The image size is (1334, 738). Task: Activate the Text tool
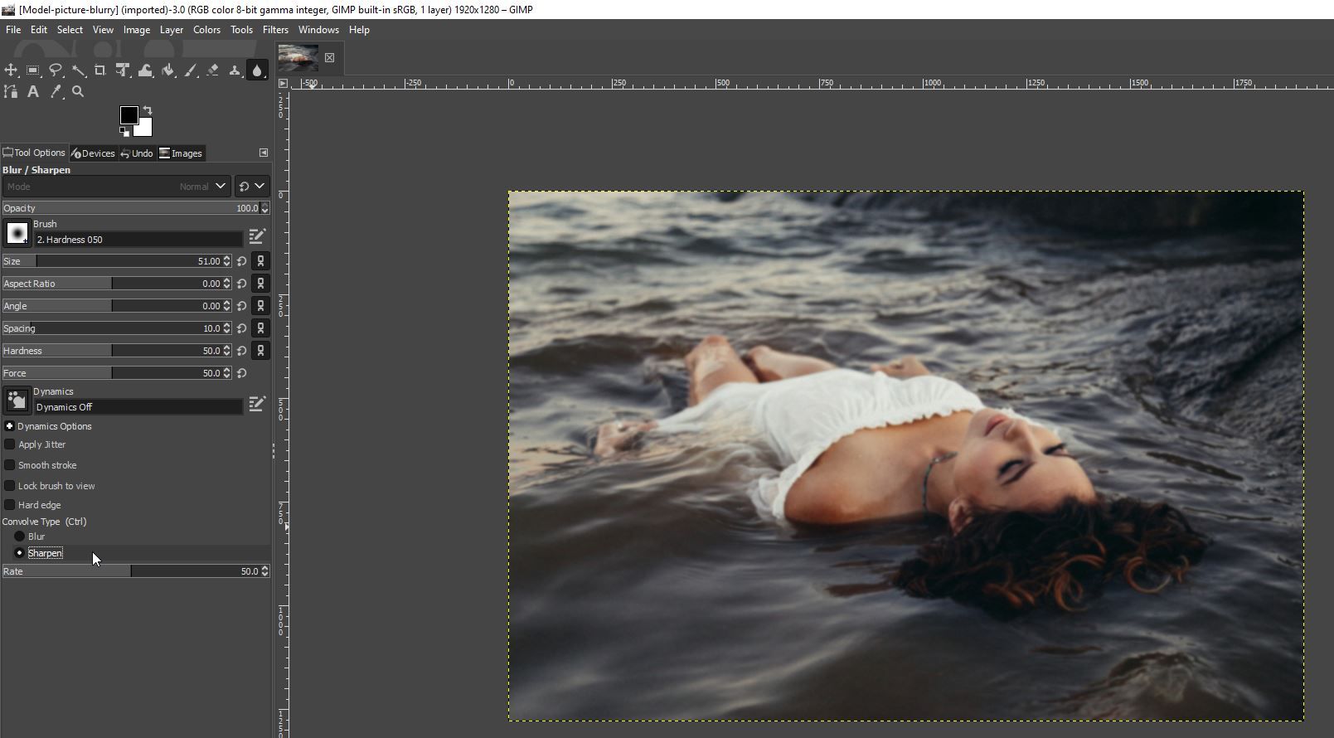pyautogui.click(x=33, y=92)
